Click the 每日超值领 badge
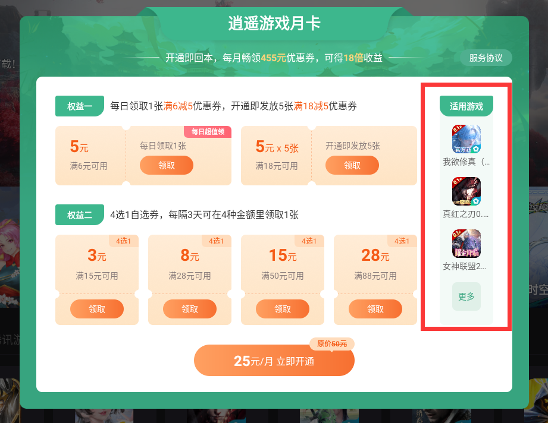This screenshot has height=423, width=548. 208,131
